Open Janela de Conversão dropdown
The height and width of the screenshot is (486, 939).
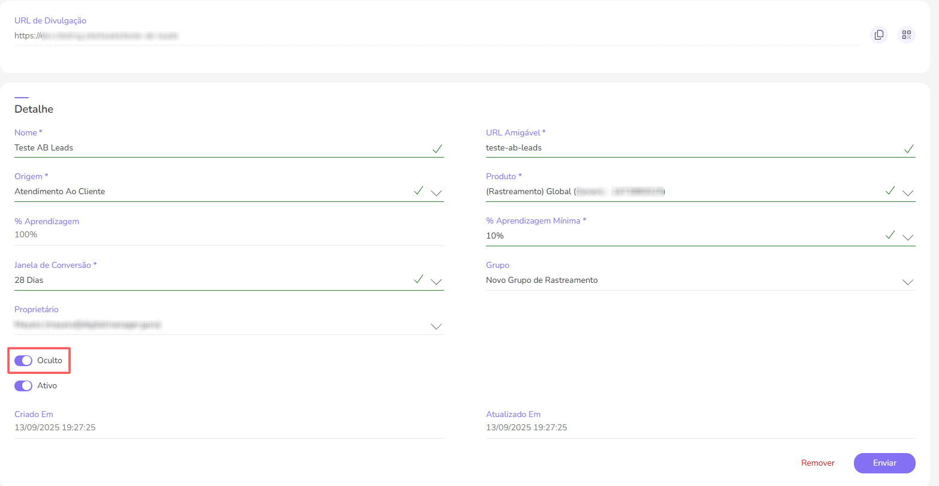436,281
